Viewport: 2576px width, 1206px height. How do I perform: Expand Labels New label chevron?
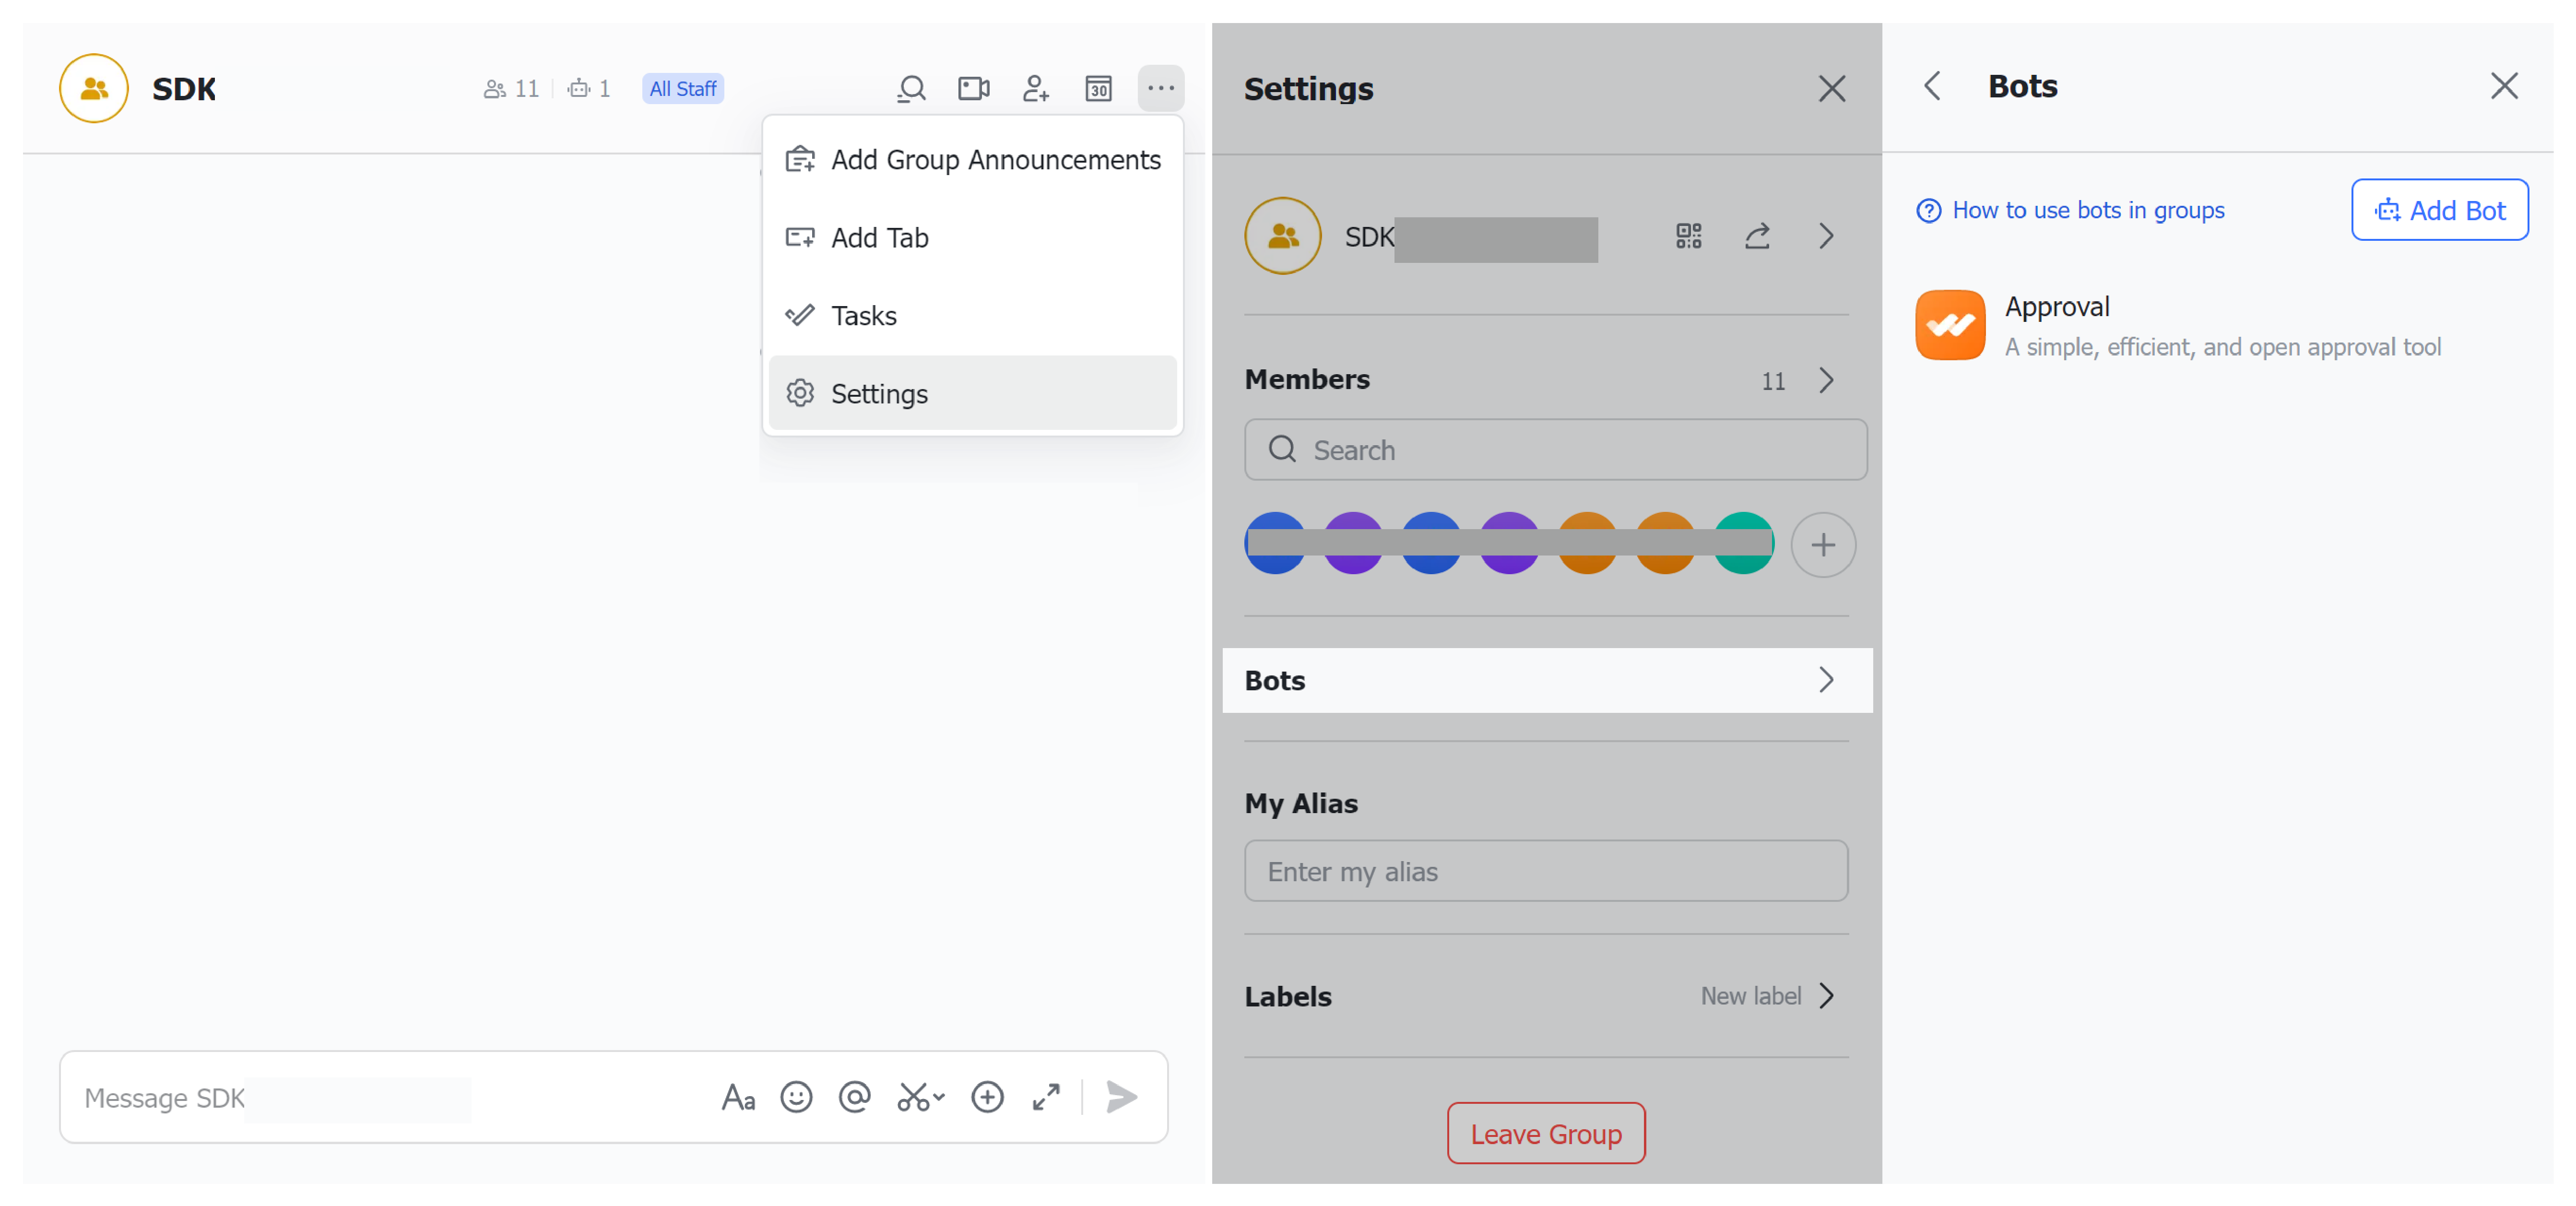[x=1826, y=996]
